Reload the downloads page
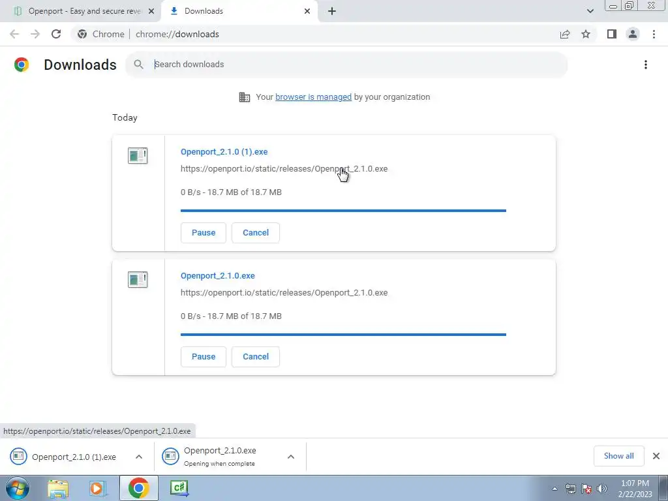The width and height of the screenshot is (668, 501). pyautogui.click(x=56, y=34)
